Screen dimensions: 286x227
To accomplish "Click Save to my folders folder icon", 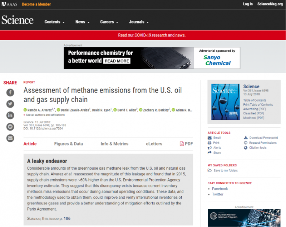I will tap(209, 170).
